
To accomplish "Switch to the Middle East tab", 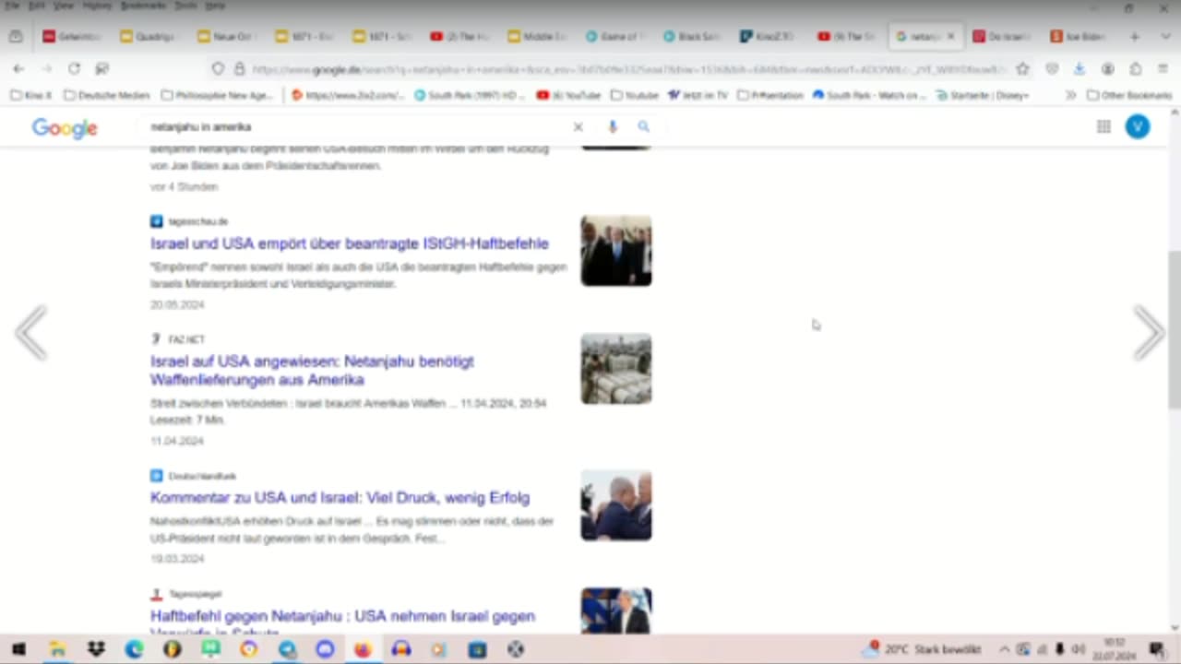I will pos(537,37).
